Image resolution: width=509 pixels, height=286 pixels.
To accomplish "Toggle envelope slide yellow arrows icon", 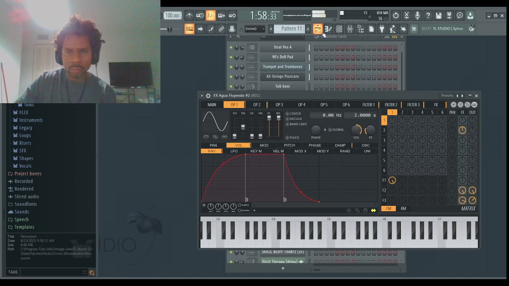I will tap(373, 211).
